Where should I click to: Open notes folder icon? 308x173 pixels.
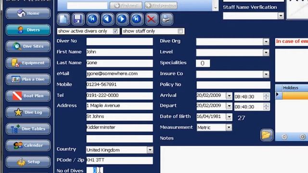(267, 135)
